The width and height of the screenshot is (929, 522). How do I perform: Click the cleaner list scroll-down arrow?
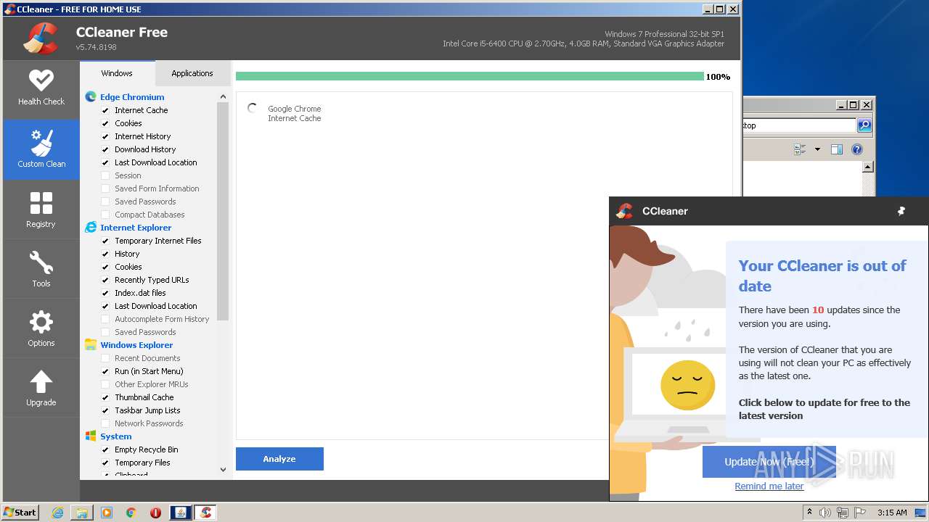click(x=223, y=470)
